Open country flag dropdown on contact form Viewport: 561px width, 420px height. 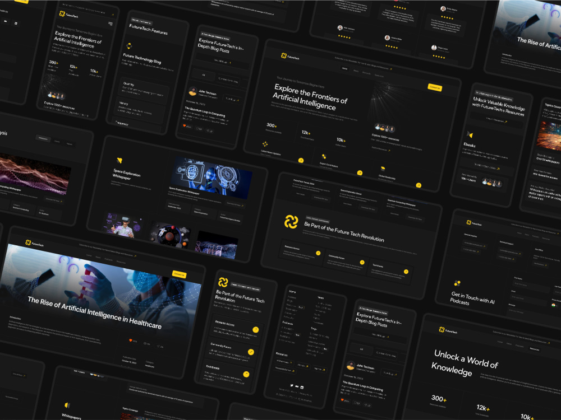(554, 305)
